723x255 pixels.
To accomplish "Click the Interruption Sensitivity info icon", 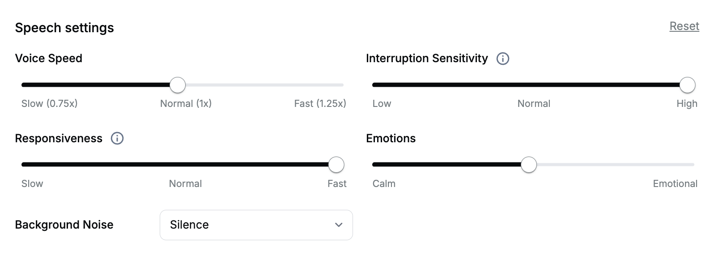I will [x=503, y=59].
